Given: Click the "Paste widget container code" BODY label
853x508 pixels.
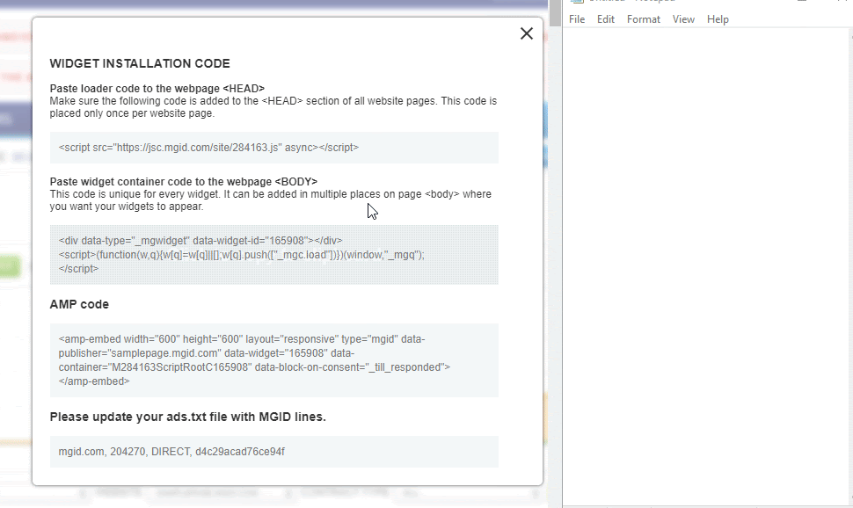Looking at the screenshot, I should 183,181.
